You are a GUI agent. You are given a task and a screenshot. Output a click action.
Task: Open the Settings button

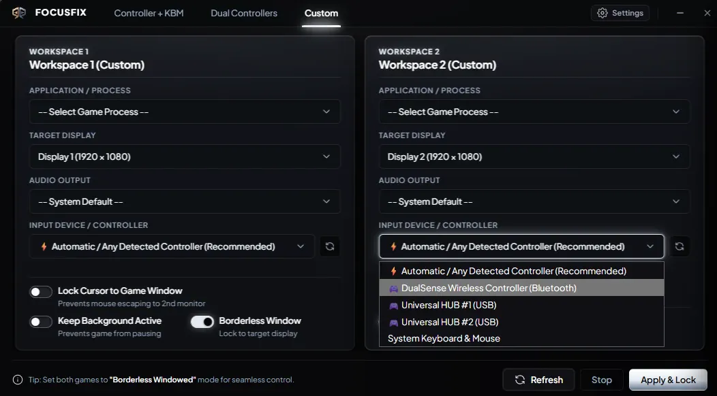[x=620, y=13]
